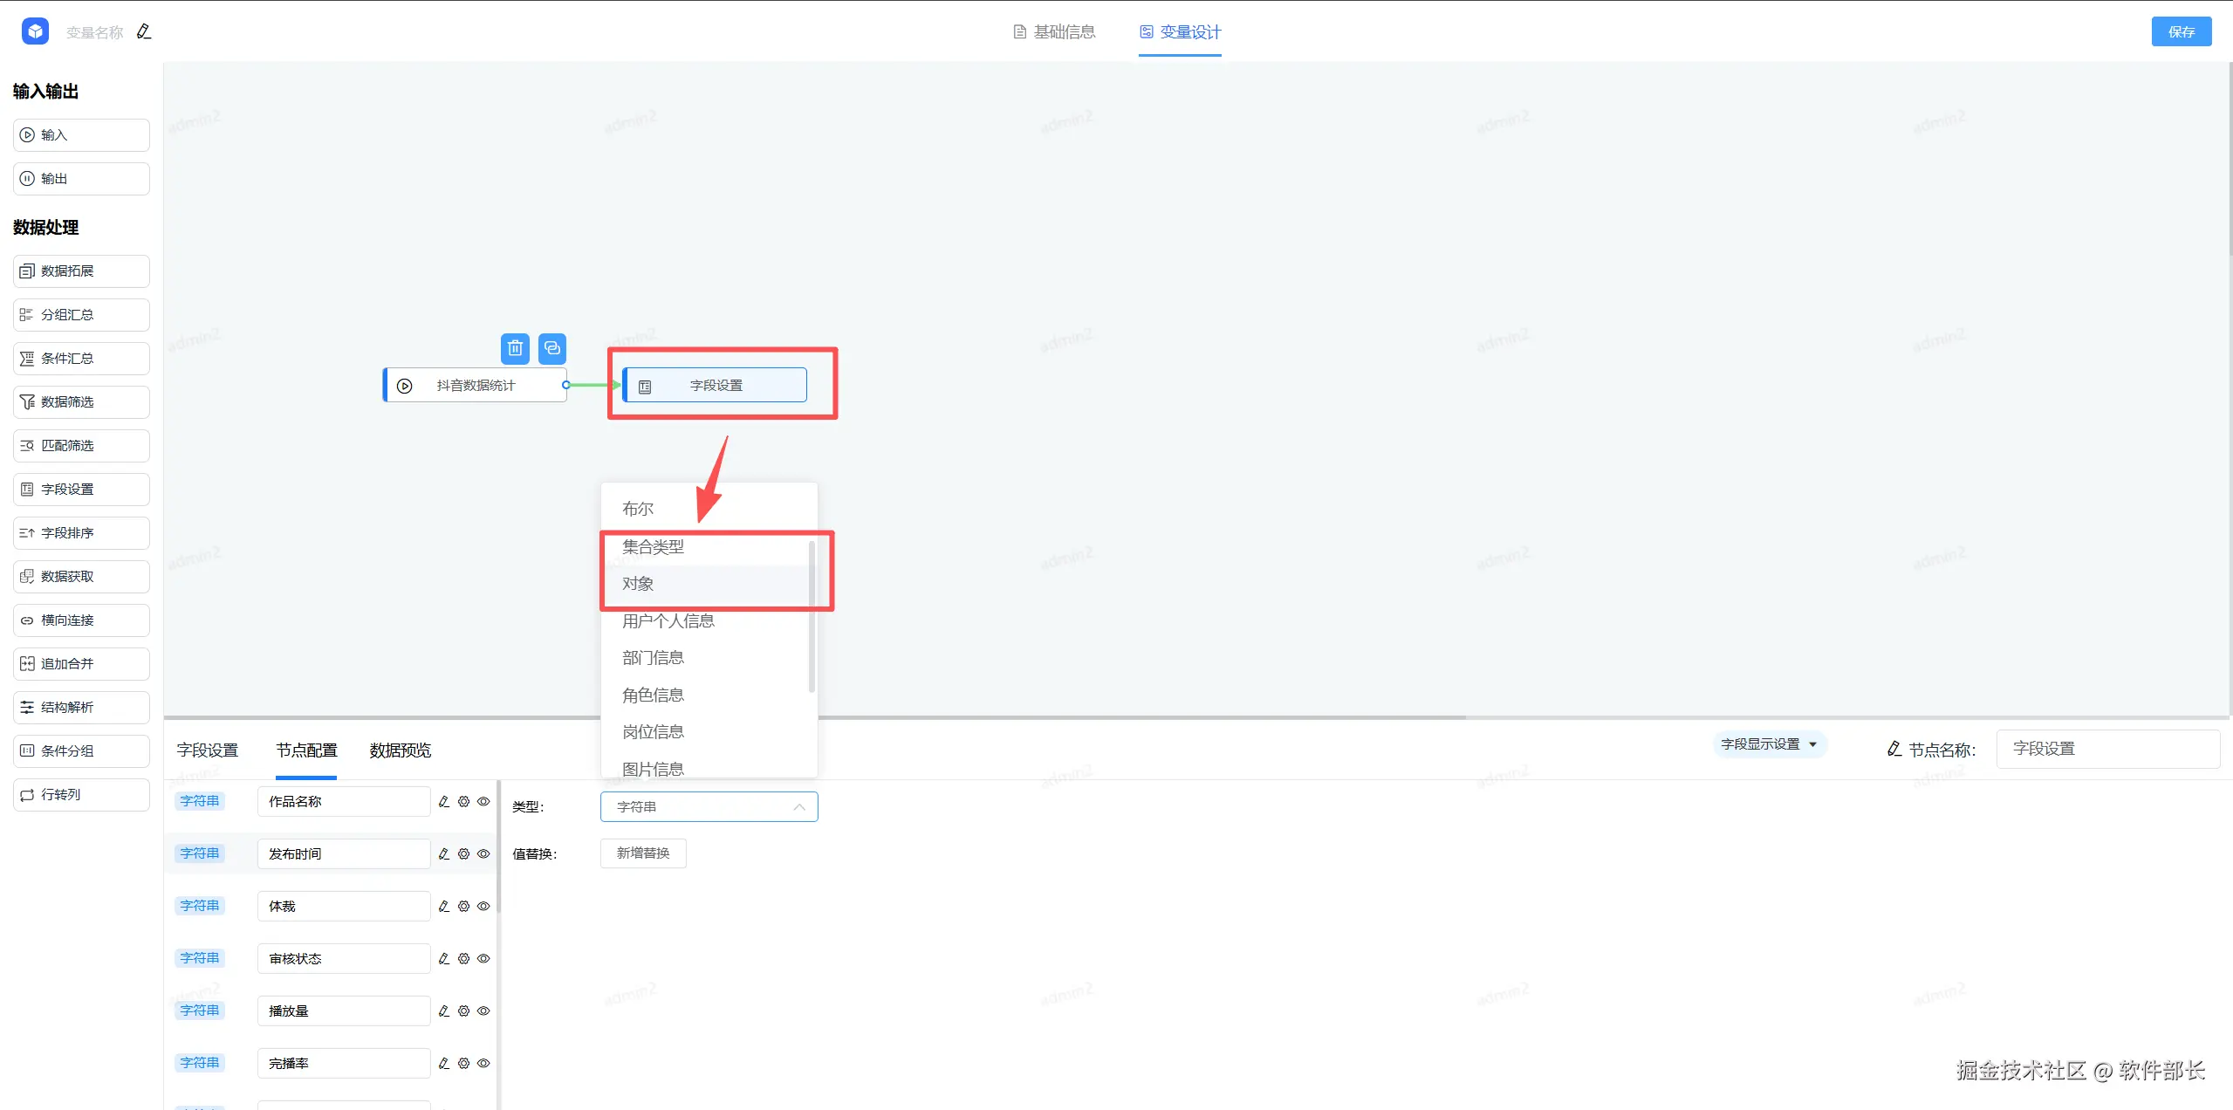Click the dropdown list scrollbar thumb
The image size is (2233, 1110).
(x=812, y=615)
